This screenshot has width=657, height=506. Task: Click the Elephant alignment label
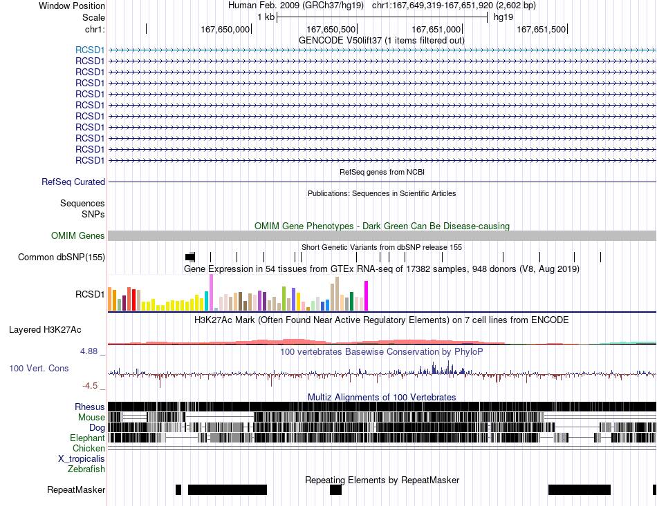point(87,438)
